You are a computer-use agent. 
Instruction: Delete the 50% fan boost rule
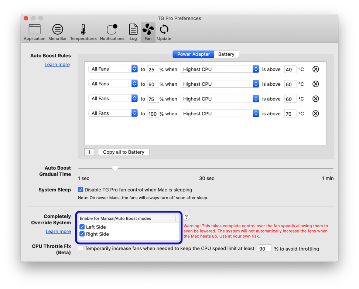pyautogui.click(x=315, y=84)
